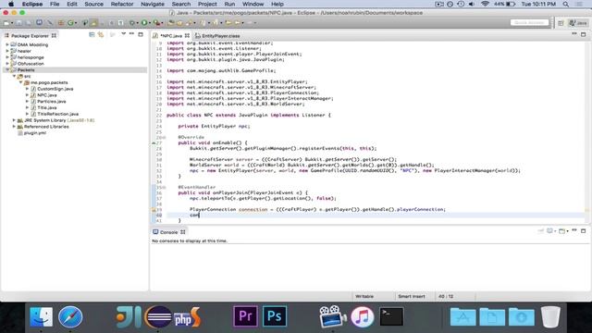Click the Debug bug toolbar icon
592x333 pixels.
(x=132, y=23)
